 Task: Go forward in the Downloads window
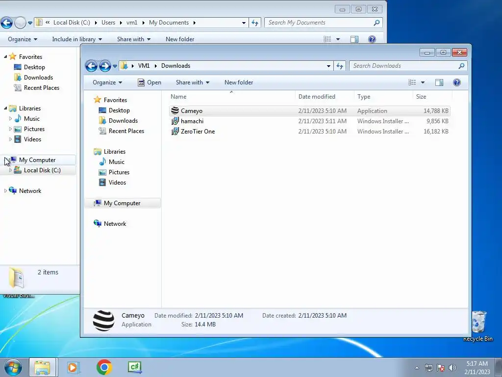coord(105,66)
